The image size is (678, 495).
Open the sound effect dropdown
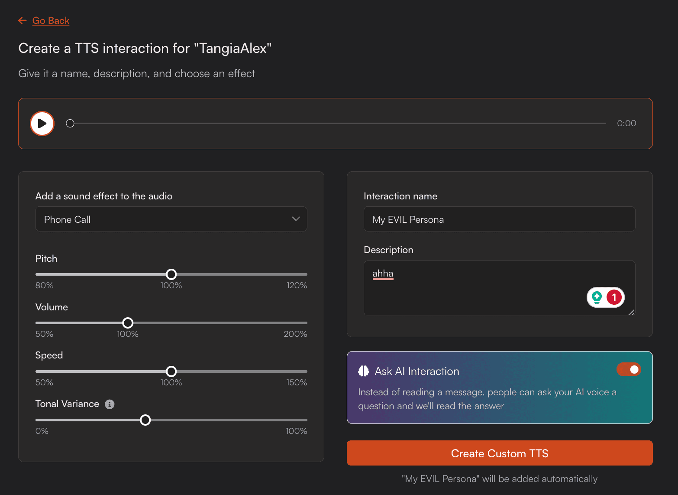(x=171, y=219)
